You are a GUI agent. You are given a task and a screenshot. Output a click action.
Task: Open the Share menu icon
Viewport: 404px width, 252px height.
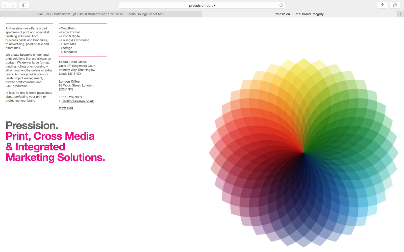(383, 5)
